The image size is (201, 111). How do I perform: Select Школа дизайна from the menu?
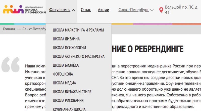tap(66, 39)
